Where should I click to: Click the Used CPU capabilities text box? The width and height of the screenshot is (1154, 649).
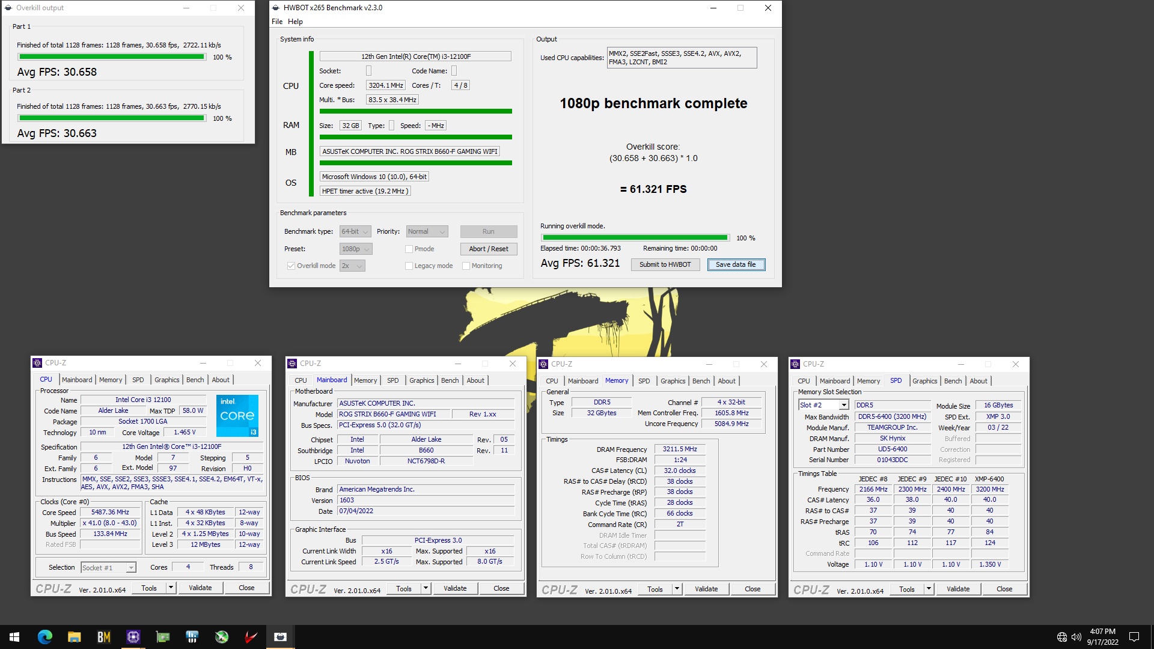tap(682, 58)
